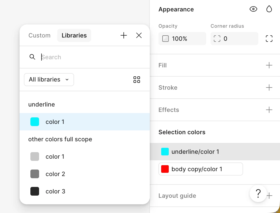This screenshot has height=213, width=280.
Task: Add a new Fill
Action: tap(269, 65)
